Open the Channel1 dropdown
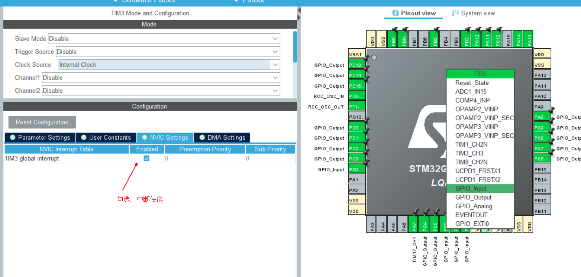This screenshot has width=581, height=277. [x=161, y=78]
